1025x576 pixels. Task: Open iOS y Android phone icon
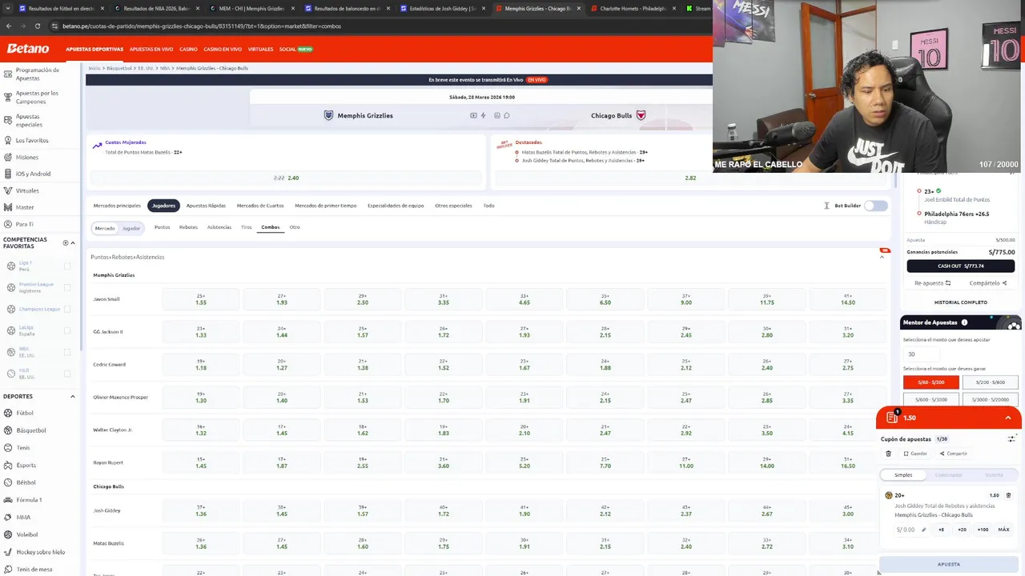[7, 174]
